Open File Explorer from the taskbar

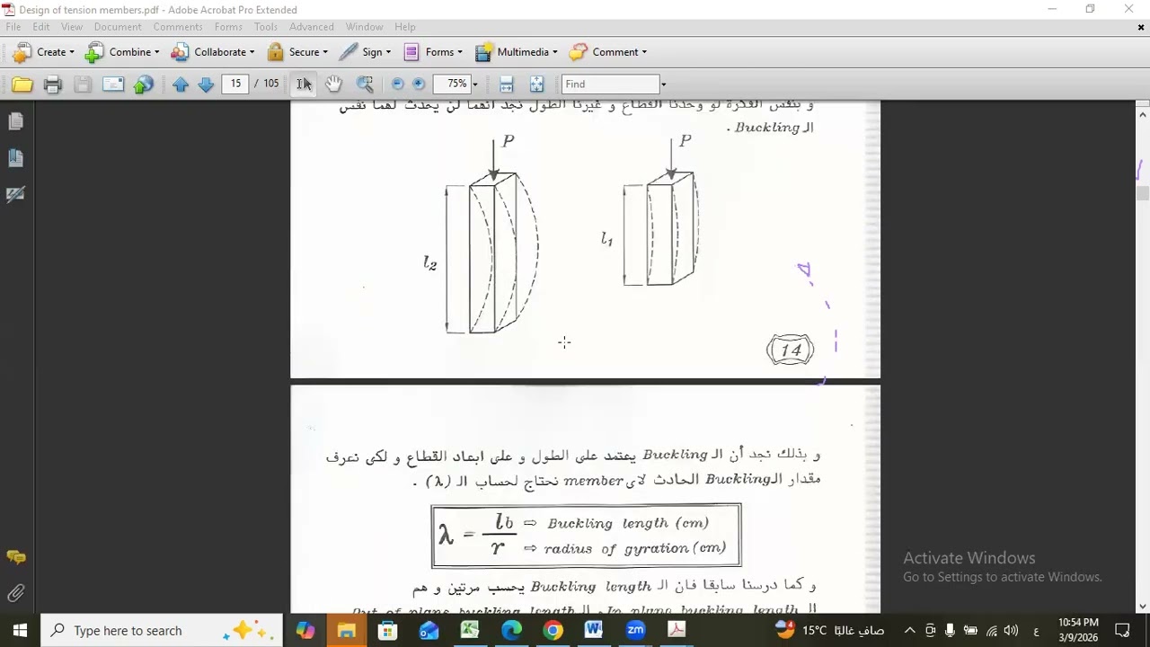pyautogui.click(x=346, y=630)
